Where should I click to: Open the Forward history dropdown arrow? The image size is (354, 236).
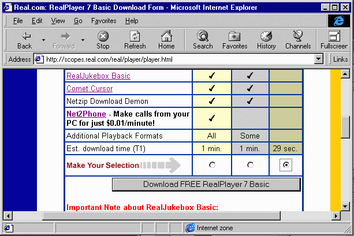pyautogui.click(x=83, y=40)
